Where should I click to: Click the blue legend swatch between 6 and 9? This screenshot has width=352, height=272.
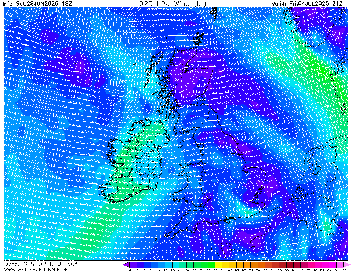[x=148, y=265]
